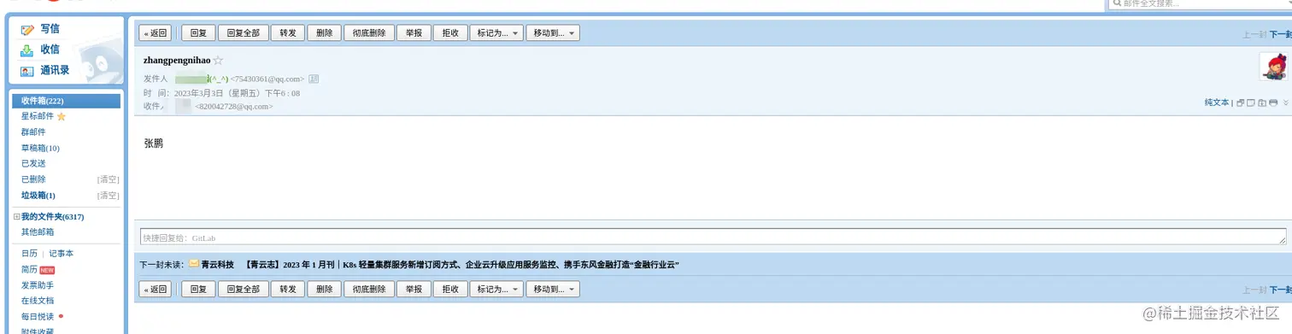Click the top 回复 button
The image size is (1292, 334).
[x=198, y=33]
